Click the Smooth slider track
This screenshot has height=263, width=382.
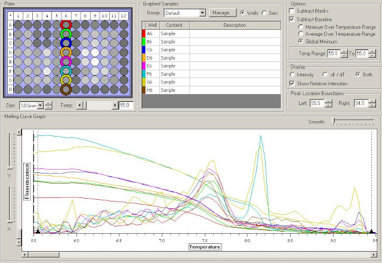point(354,120)
